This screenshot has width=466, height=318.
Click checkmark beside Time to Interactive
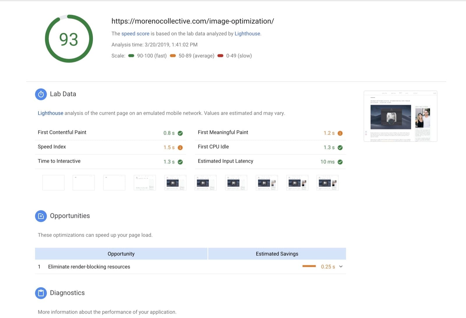[x=180, y=162]
